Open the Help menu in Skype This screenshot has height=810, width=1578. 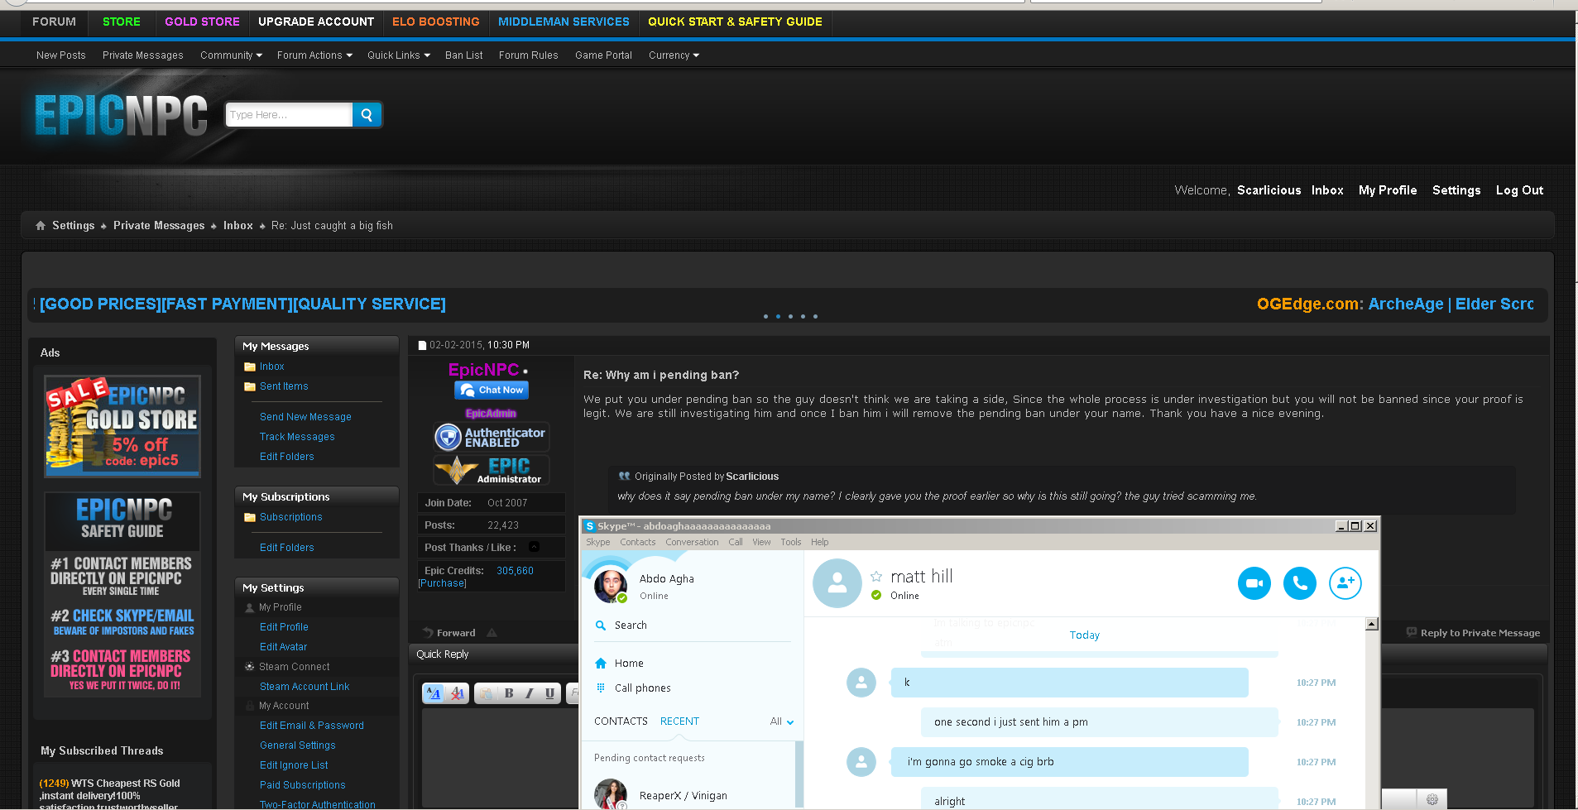[x=819, y=542]
